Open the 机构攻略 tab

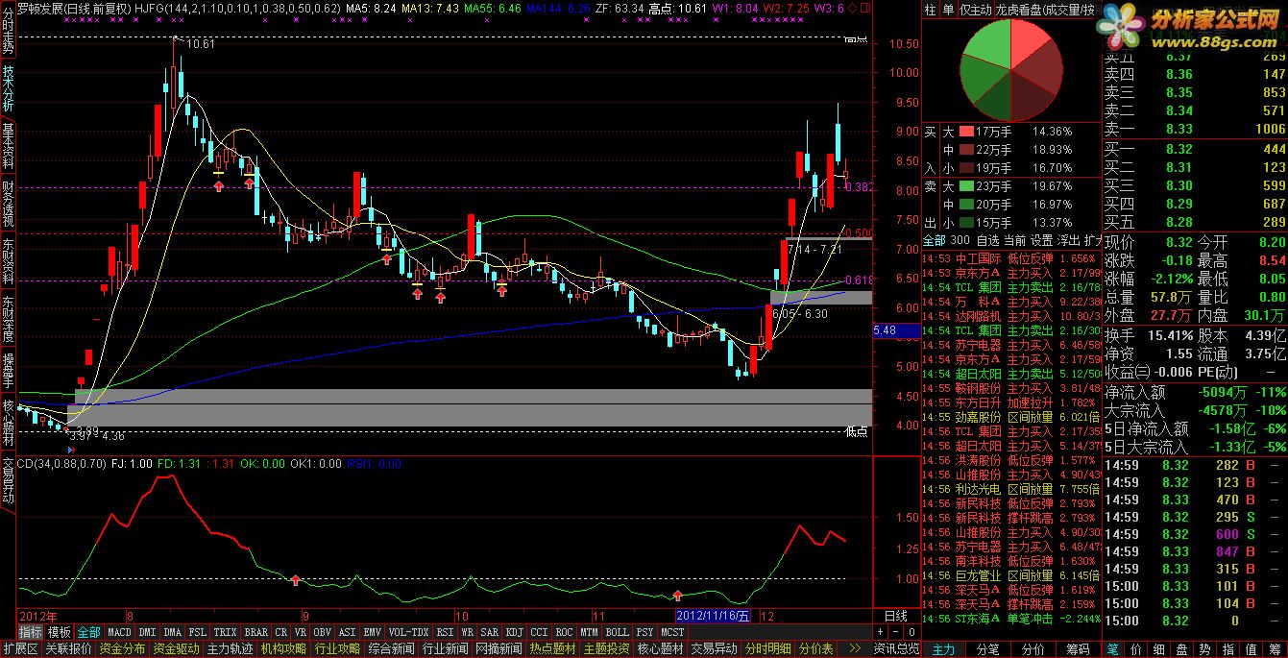[x=283, y=649]
